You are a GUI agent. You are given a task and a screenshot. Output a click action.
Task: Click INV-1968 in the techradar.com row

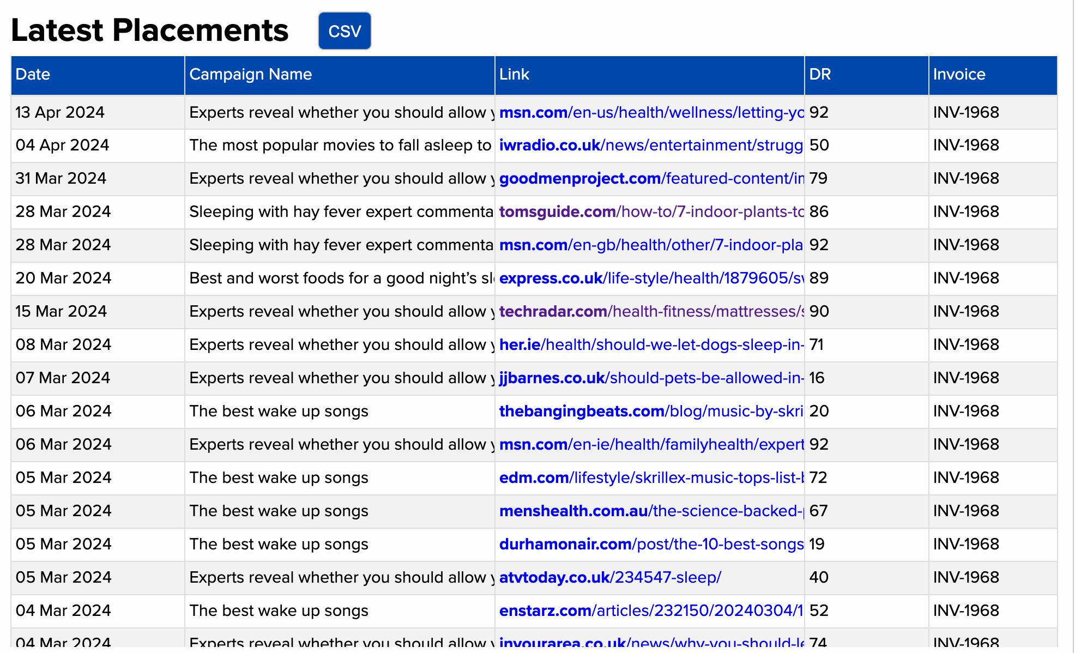point(966,311)
